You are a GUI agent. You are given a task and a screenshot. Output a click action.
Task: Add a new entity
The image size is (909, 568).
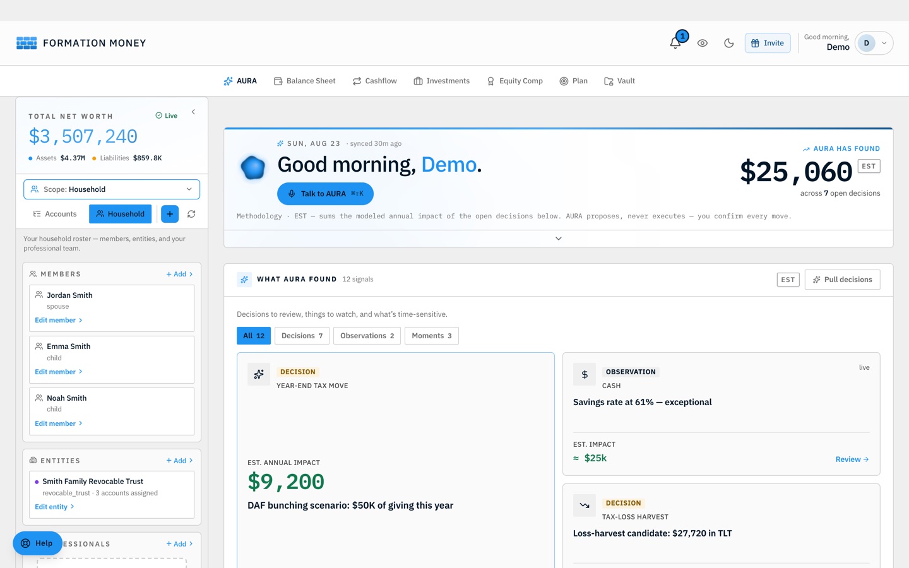tap(179, 461)
